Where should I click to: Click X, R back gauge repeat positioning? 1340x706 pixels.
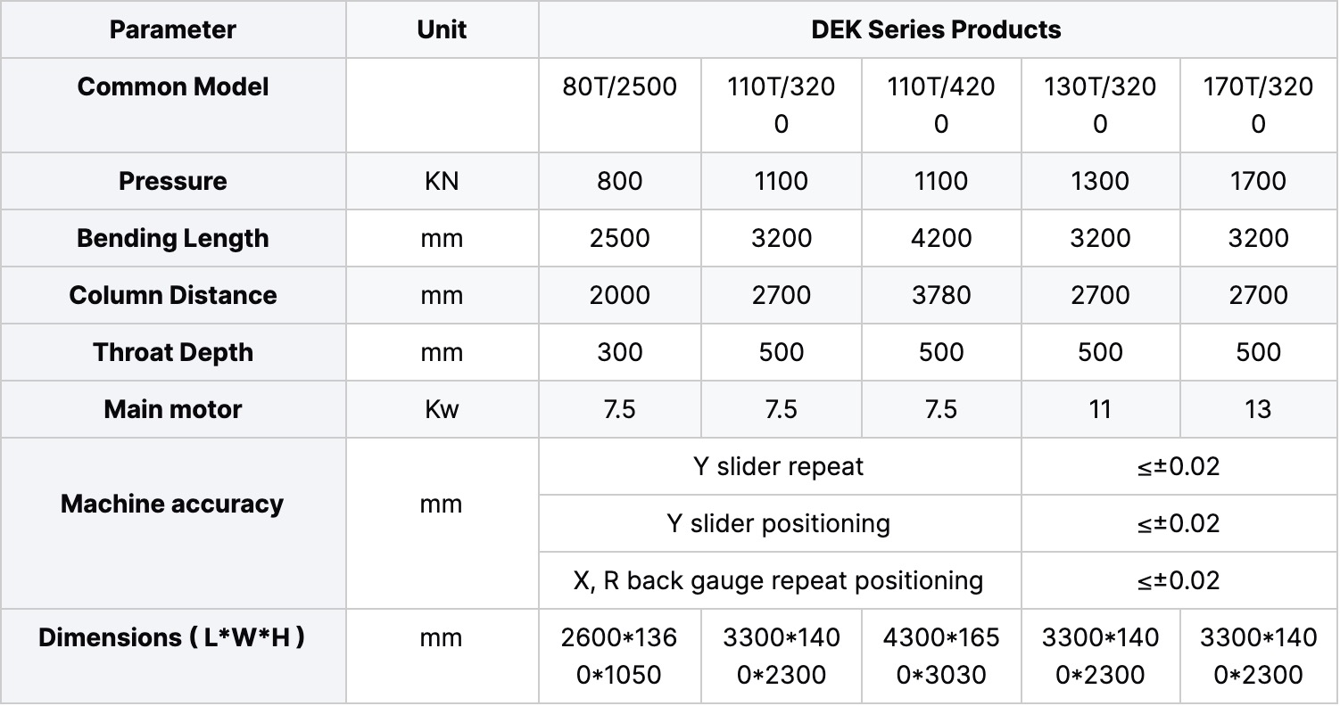pos(779,580)
